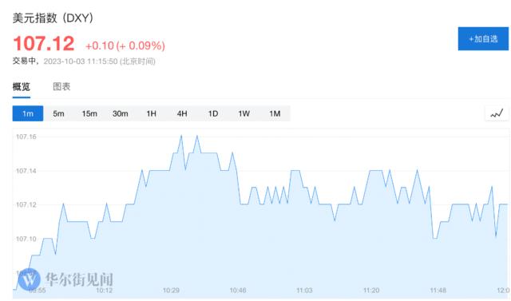Click the +0.10 (+0.09%) change text
Viewport: 511px width, 301px height.
pos(125,46)
